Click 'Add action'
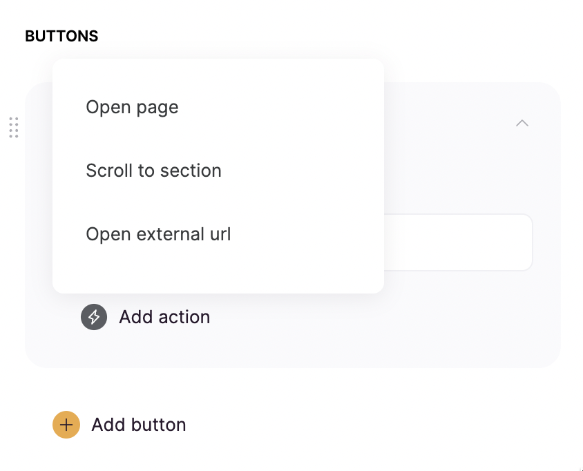Screen dimensions: 583x471 164,317
